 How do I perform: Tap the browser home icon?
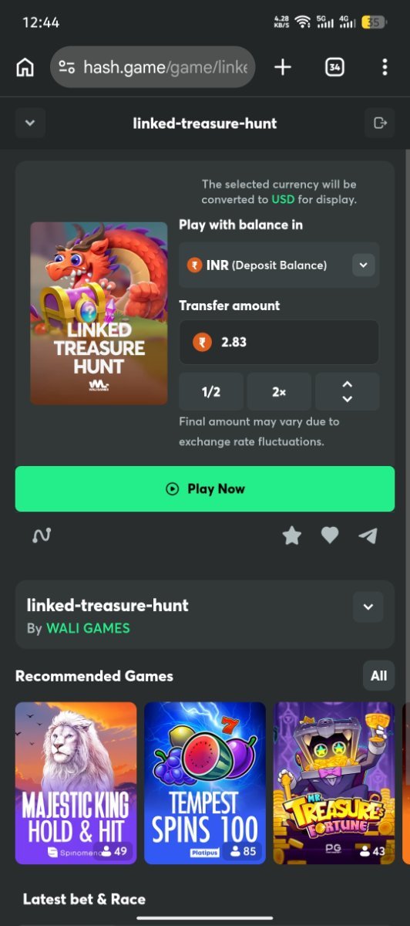pos(25,67)
